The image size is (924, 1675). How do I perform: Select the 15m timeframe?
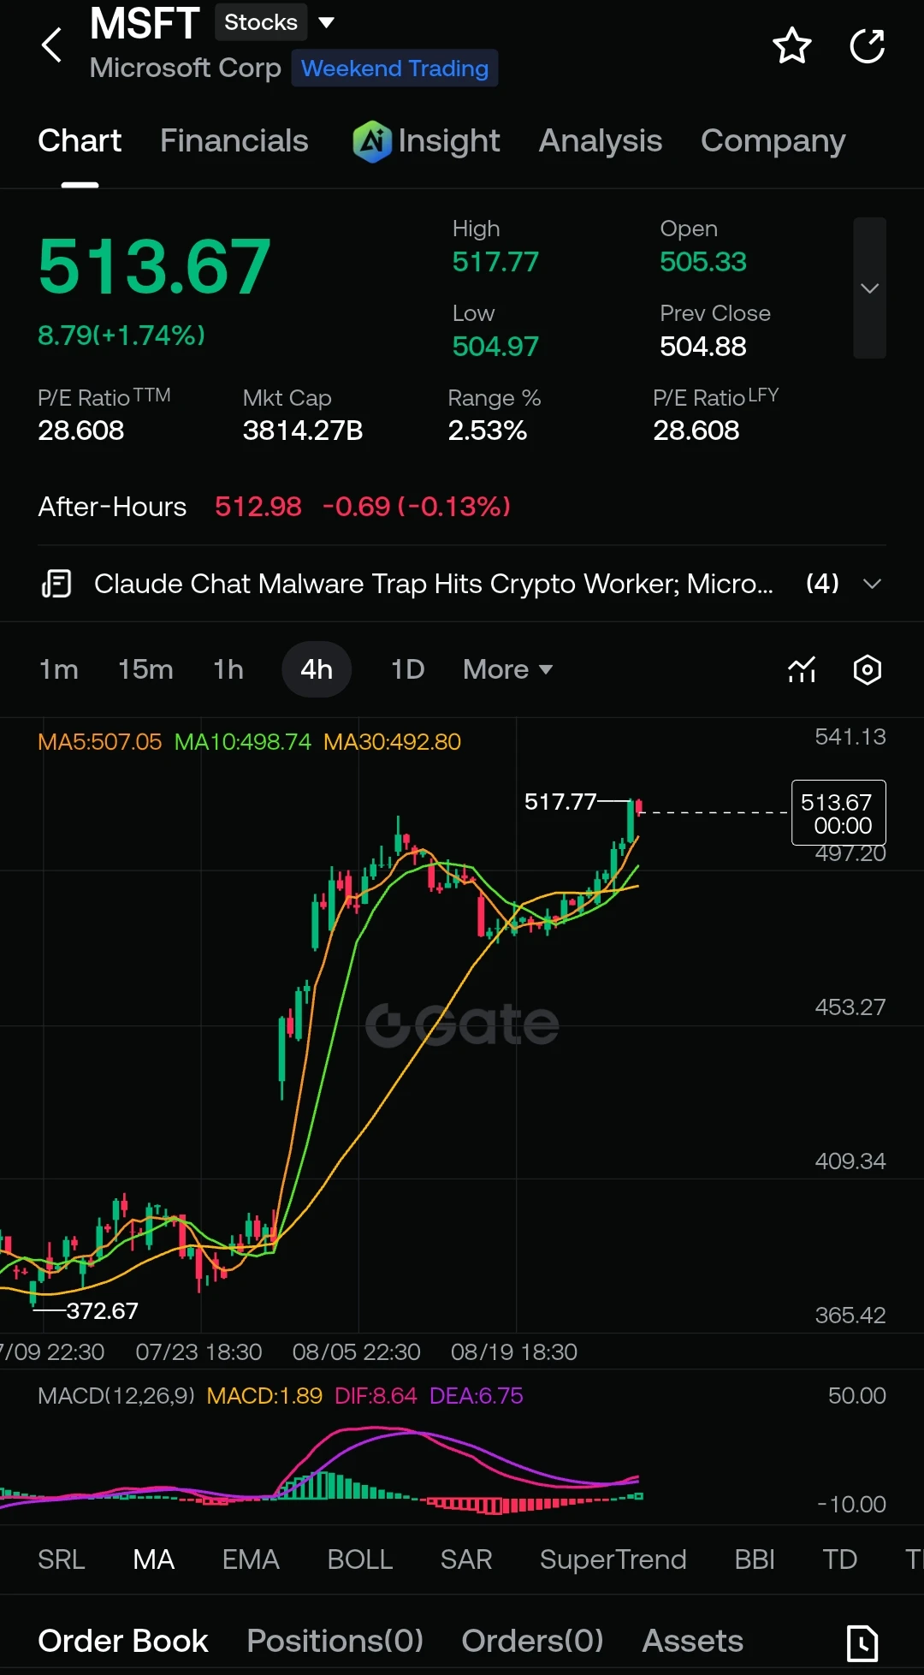coord(145,669)
